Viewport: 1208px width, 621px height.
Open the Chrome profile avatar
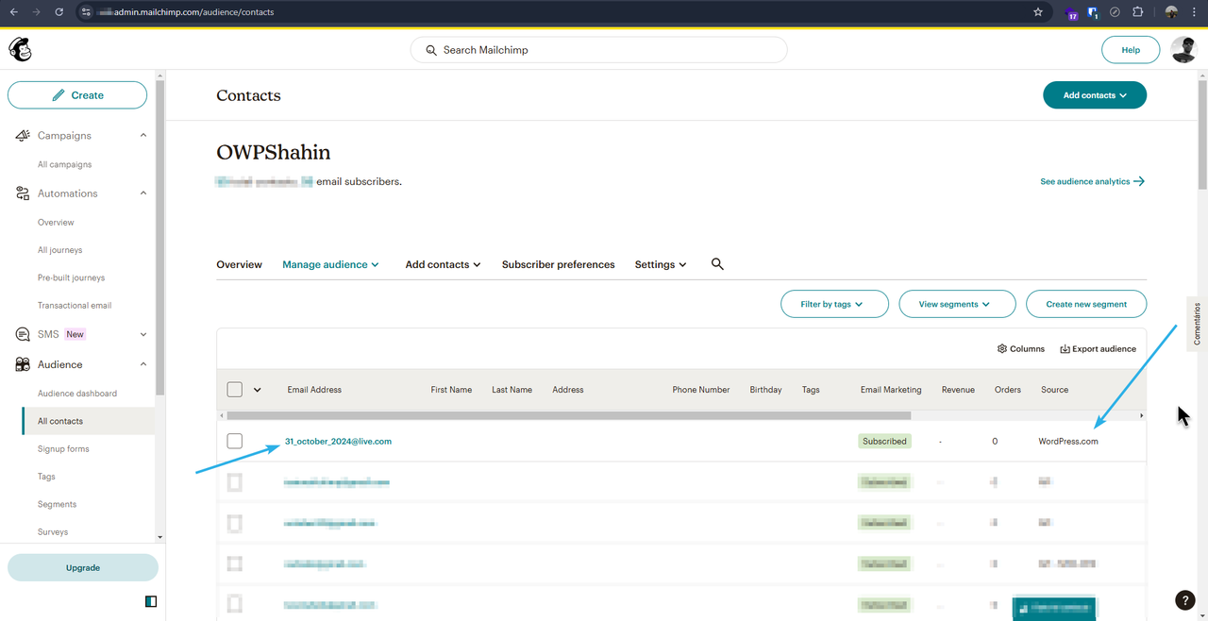[1171, 12]
